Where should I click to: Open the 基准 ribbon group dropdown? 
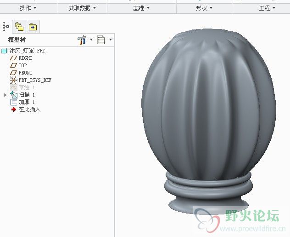pos(141,8)
